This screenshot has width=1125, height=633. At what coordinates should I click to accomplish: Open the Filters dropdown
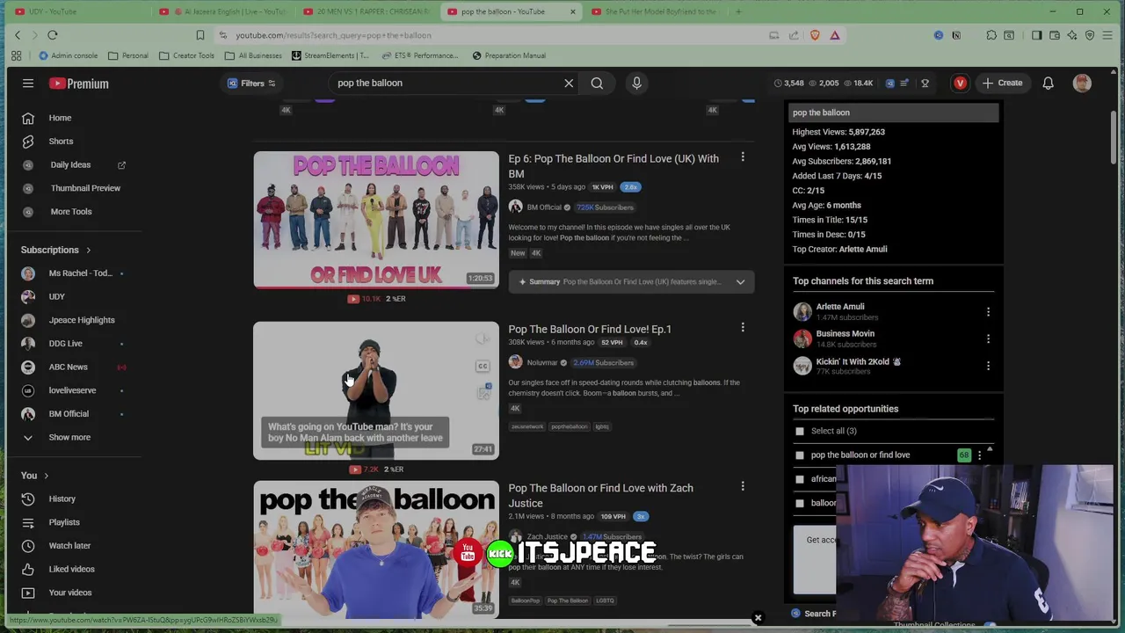[x=251, y=84]
